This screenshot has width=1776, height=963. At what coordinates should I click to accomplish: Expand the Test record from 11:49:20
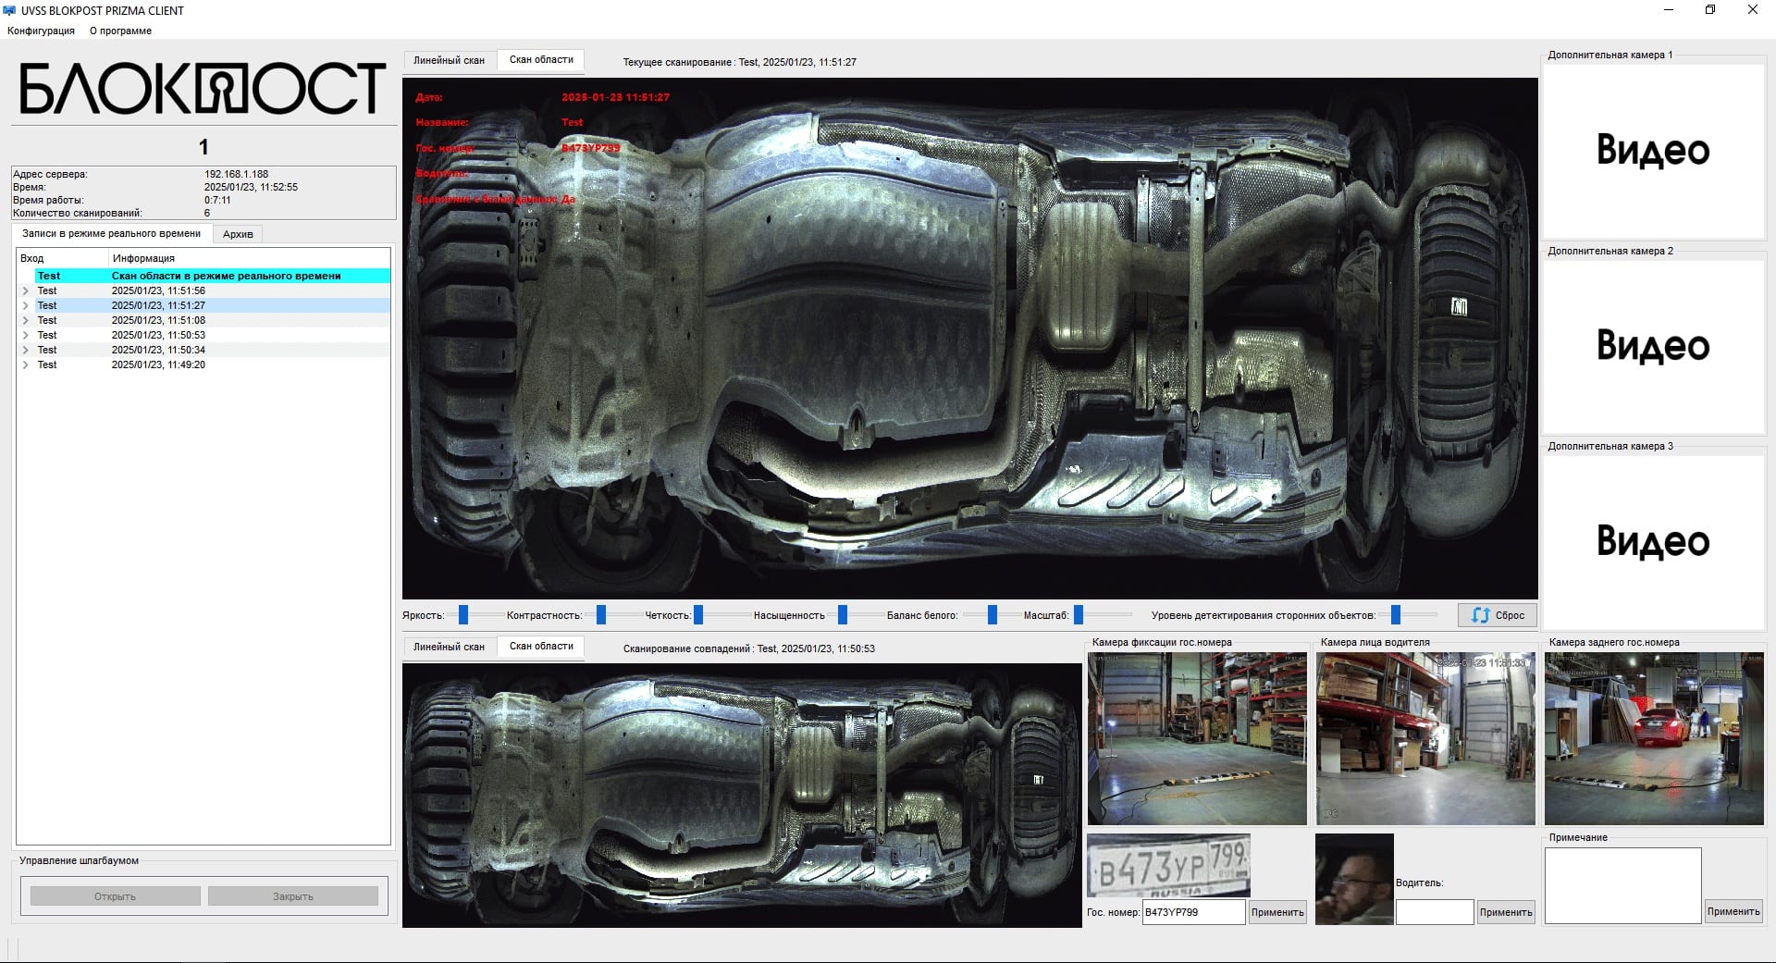coord(26,364)
